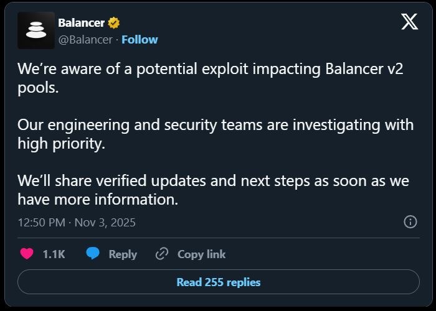The image size is (436, 311).
Task: Click the 1.1K likes count
Action: 54,254
